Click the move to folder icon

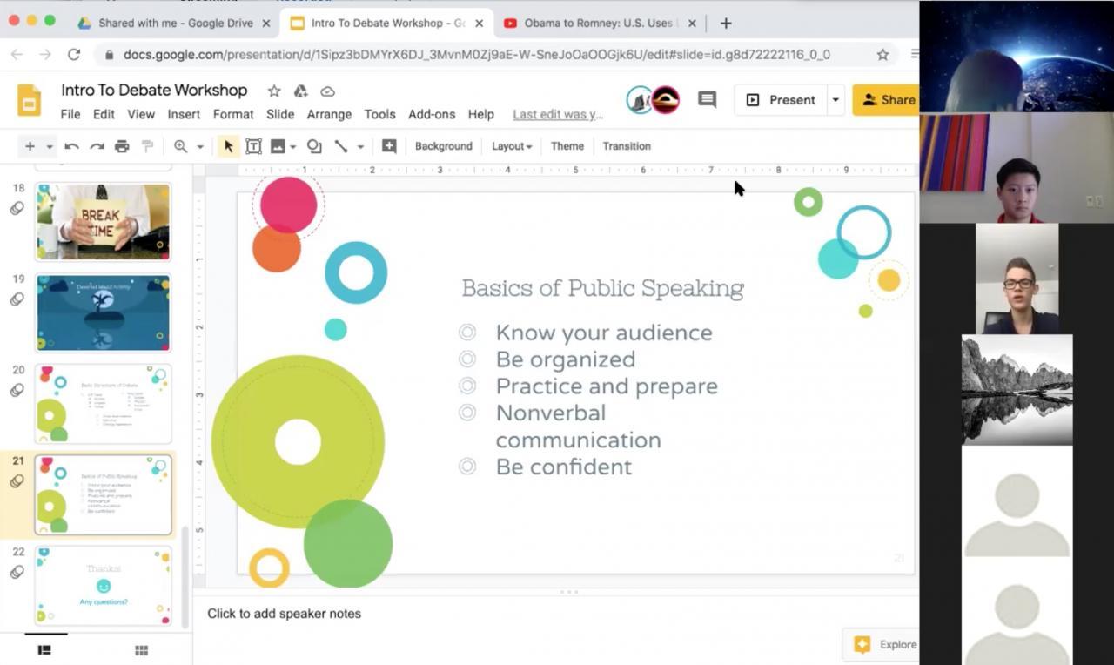(301, 91)
